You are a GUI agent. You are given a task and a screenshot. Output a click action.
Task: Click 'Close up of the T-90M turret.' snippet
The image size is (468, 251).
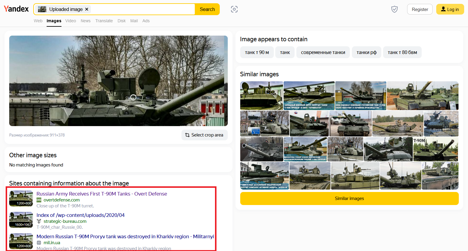(x=65, y=206)
